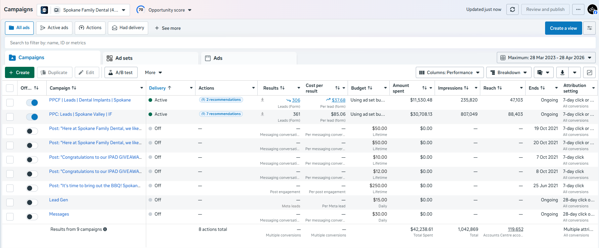This screenshot has width=599, height=248.
Task: Open the More dropdown menu
Action: pyautogui.click(x=153, y=72)
